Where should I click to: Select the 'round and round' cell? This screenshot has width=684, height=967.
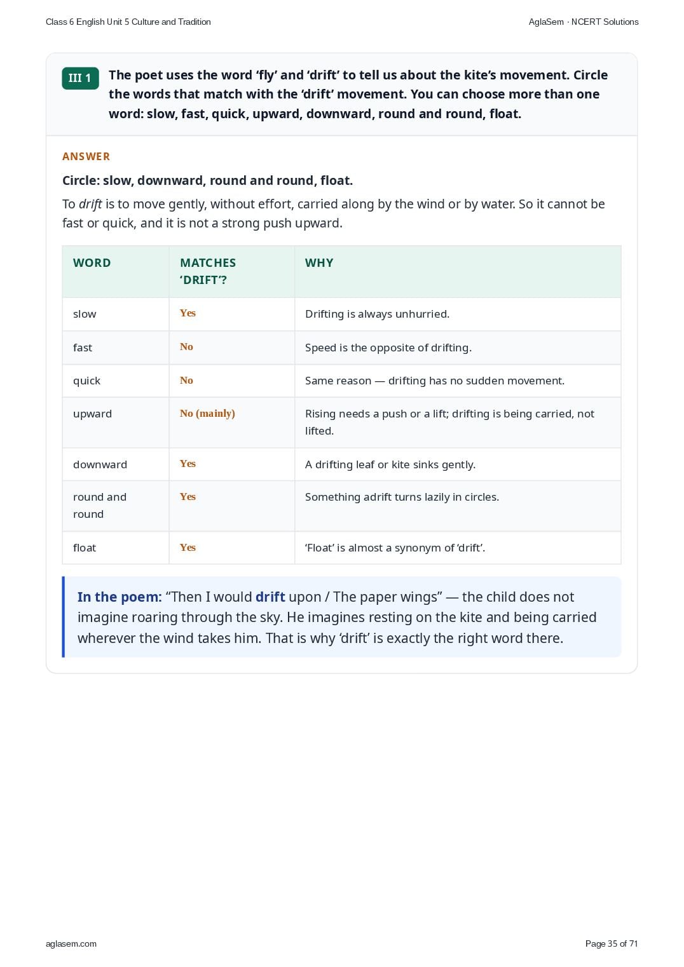point(116,506)
